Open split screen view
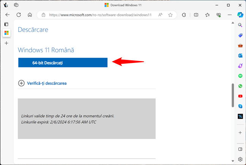 tap(196, 15)
